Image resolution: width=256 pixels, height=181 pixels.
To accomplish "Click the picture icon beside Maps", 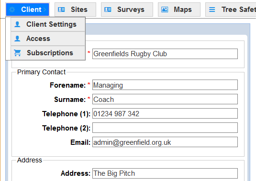I will tap(165, 10).
